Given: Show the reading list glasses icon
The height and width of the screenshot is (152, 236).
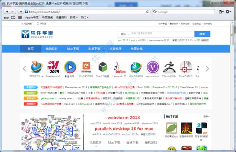Looking at the screenshot, I should point(6,18).
